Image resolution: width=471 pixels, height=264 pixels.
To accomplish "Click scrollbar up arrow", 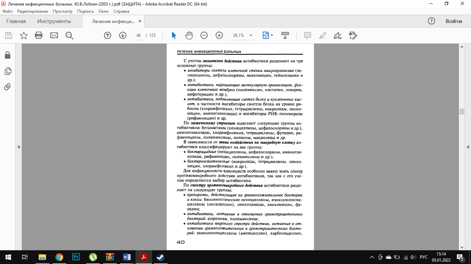I will (462, 46).
